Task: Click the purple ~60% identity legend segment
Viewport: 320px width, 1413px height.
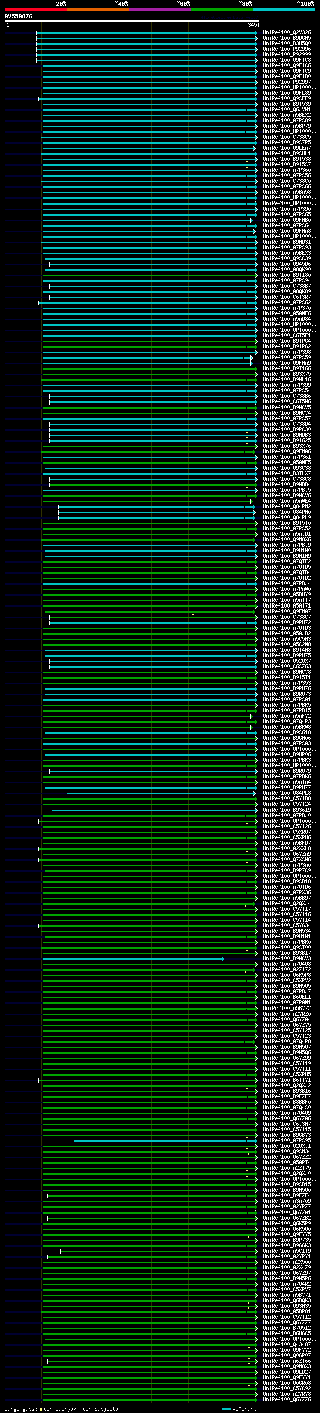Action: pyautogui.click(x=159, y=9)
